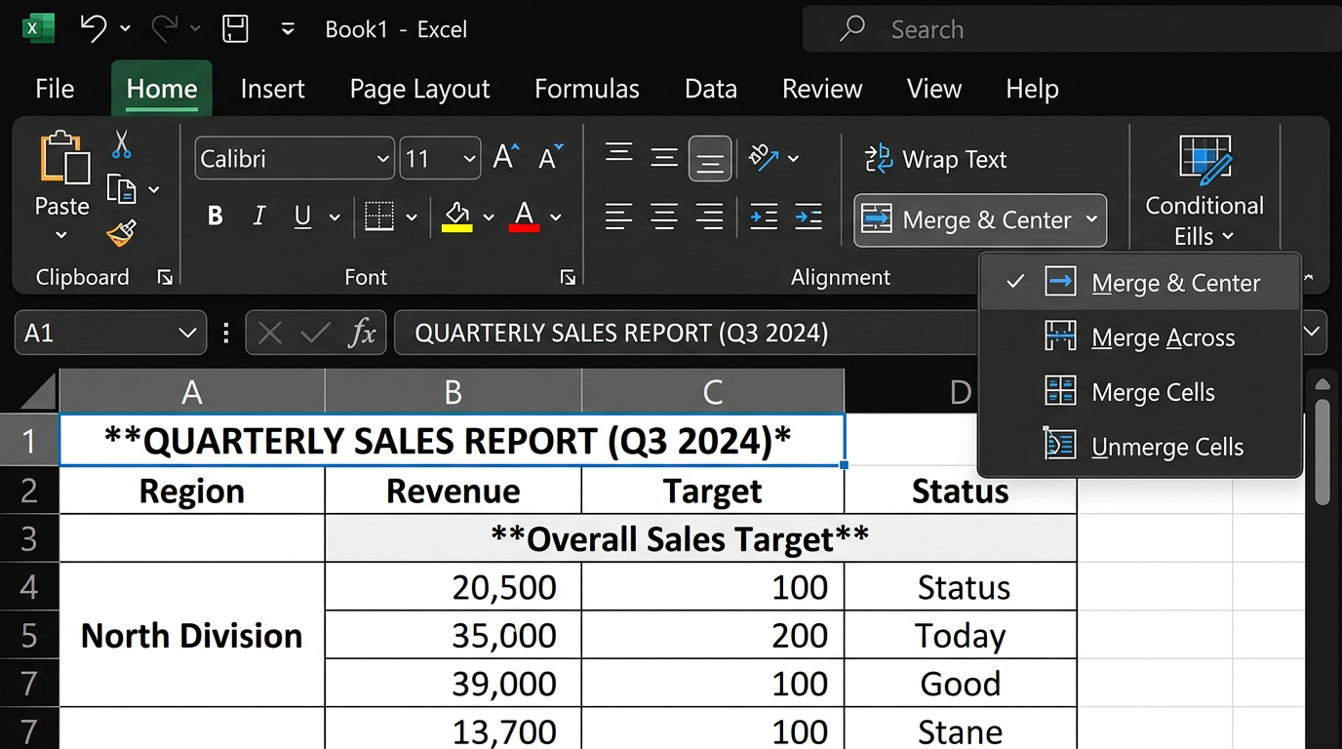Open the font size dropdown
The width and height of the screenshot is (1342, 749).
point(470,159)
